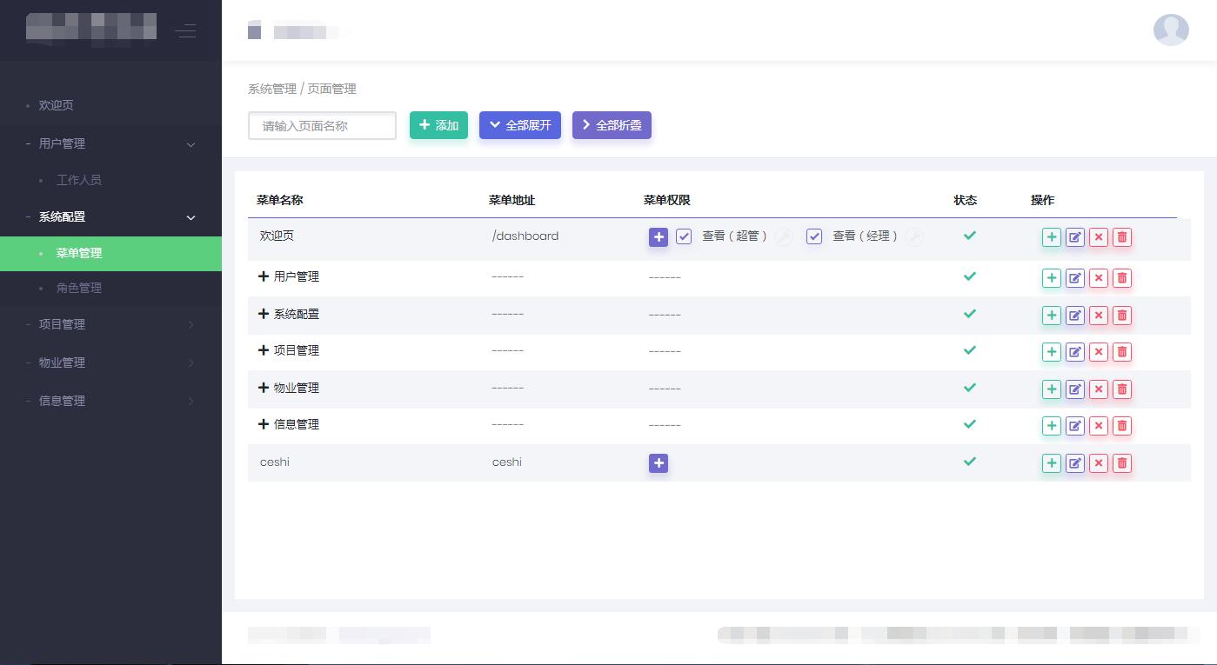This screenshot has height=665, width=1217.
Task: Expand the 信息管理 sidebar menu
Action: pyautogui.click(x=110, y=401)
